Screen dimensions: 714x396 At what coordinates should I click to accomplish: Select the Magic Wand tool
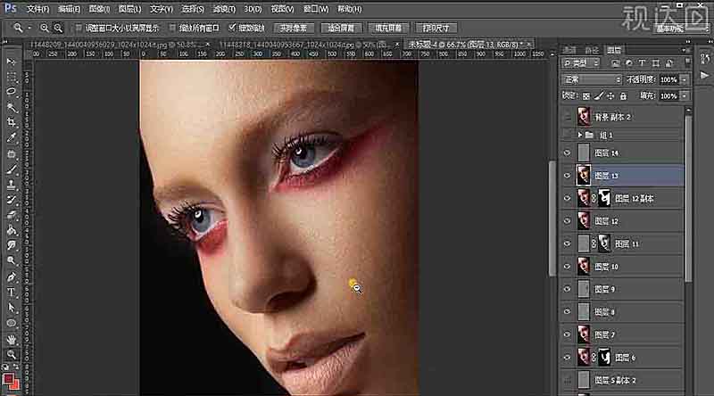pos(12,107)
